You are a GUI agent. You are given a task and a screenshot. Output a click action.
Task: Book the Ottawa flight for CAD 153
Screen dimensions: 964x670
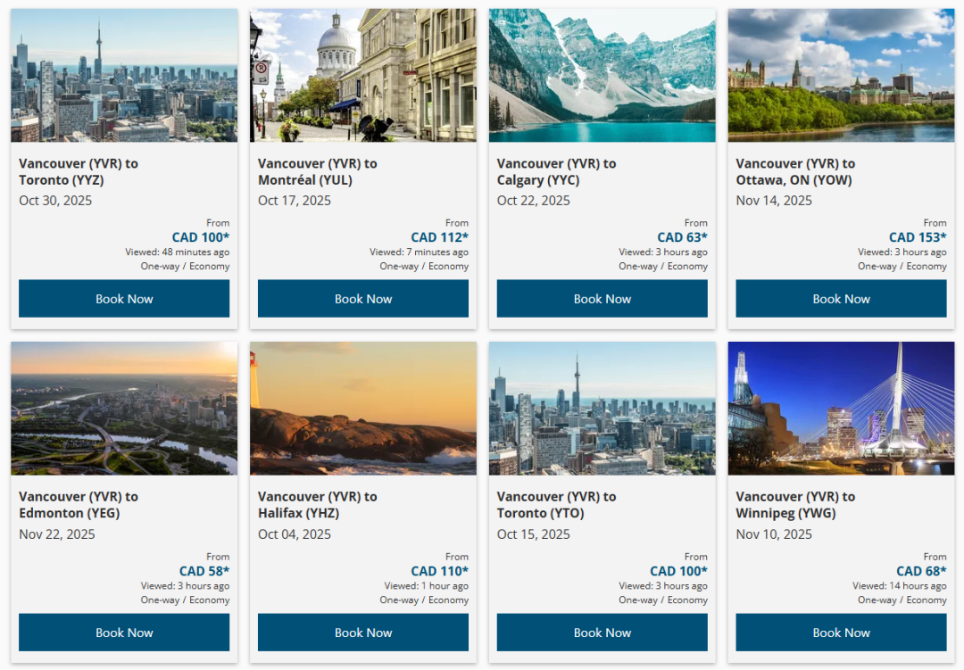click(x=841, y=299)
